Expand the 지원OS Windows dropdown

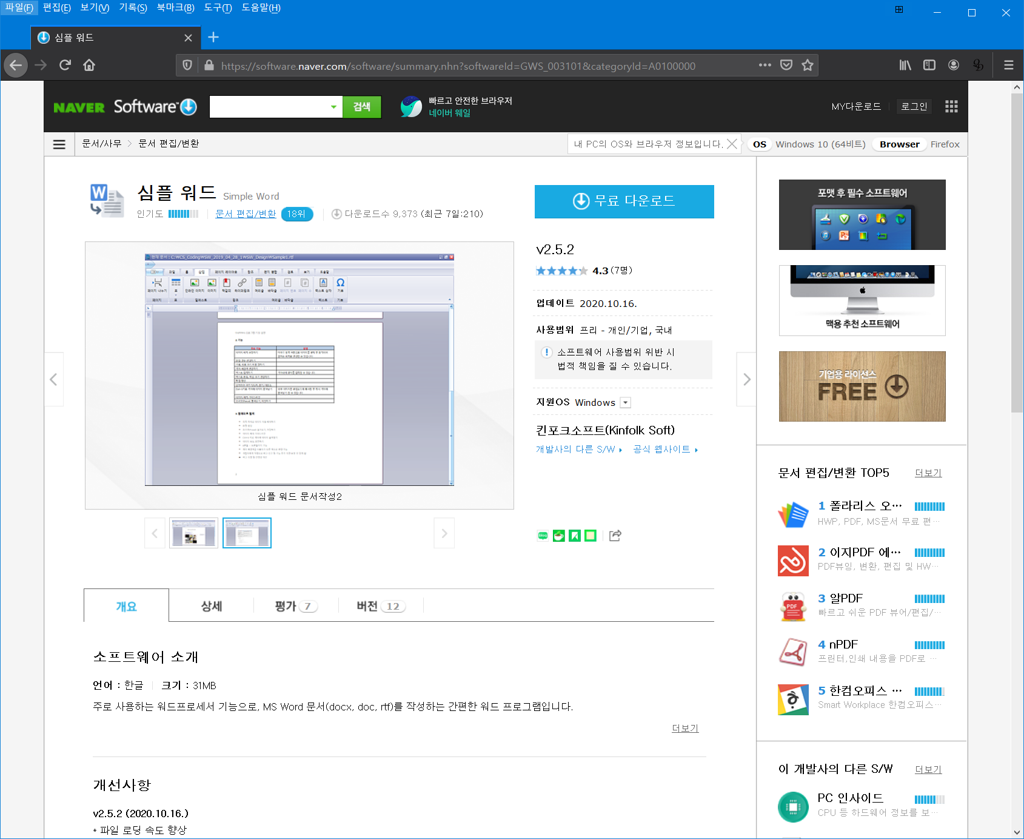click(x=626, y=403)
